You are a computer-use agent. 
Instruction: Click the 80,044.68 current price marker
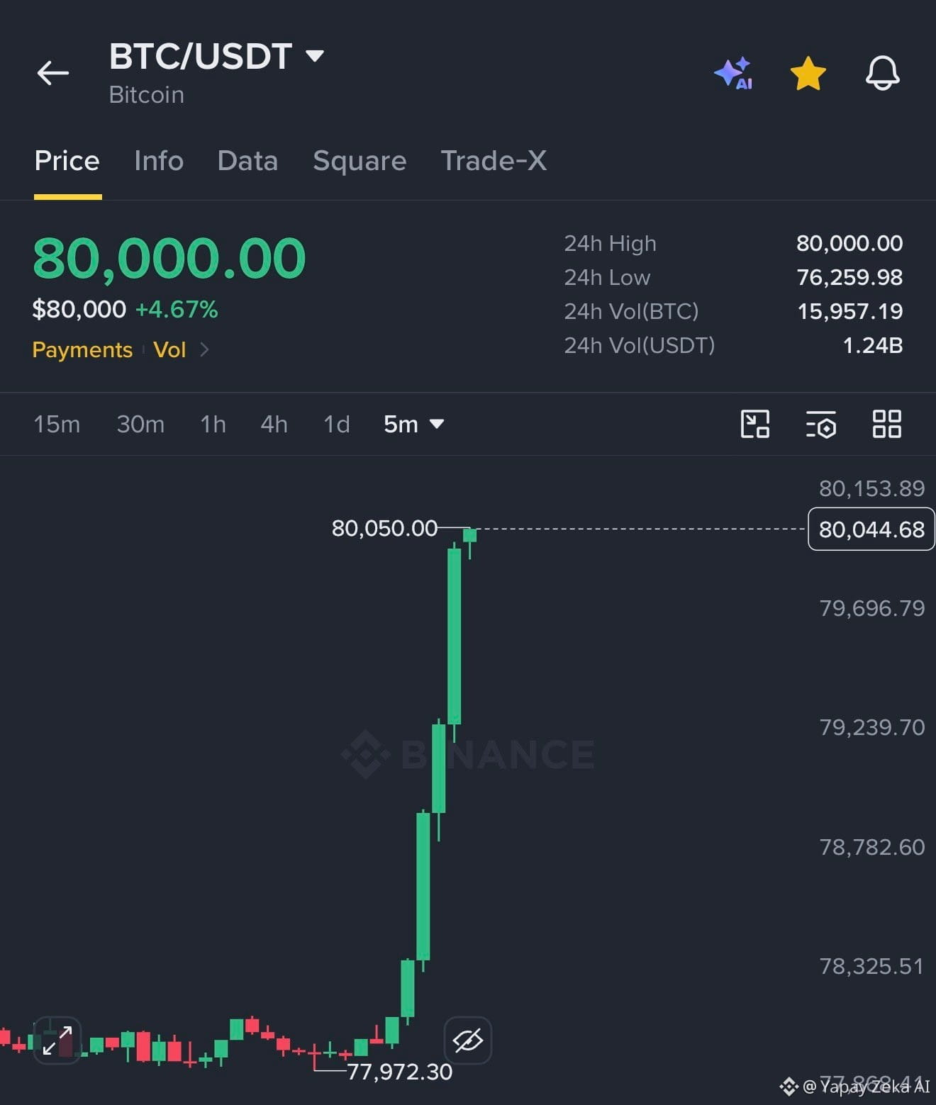pos(871,529)
